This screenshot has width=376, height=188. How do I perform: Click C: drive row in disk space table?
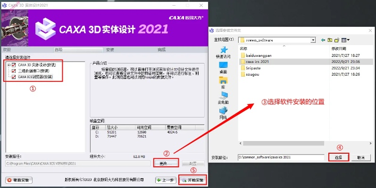tap(147, 132)
